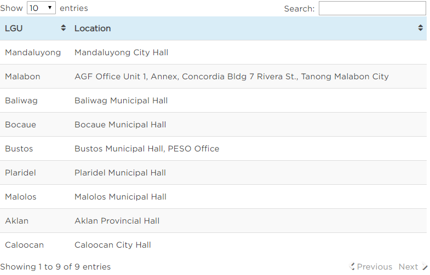Click the Bocaue Municipal Hall location
Image resolution: width=430 pixels, height=275 pixels.
coord(121,125)
